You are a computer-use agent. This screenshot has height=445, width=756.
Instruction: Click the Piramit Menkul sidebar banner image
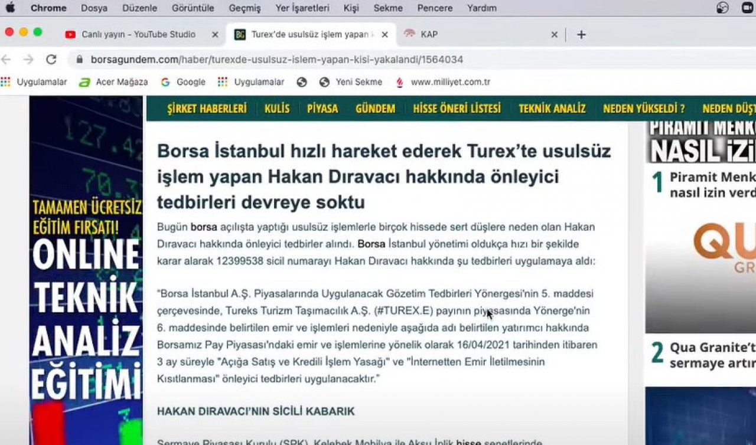coord(700,142)
